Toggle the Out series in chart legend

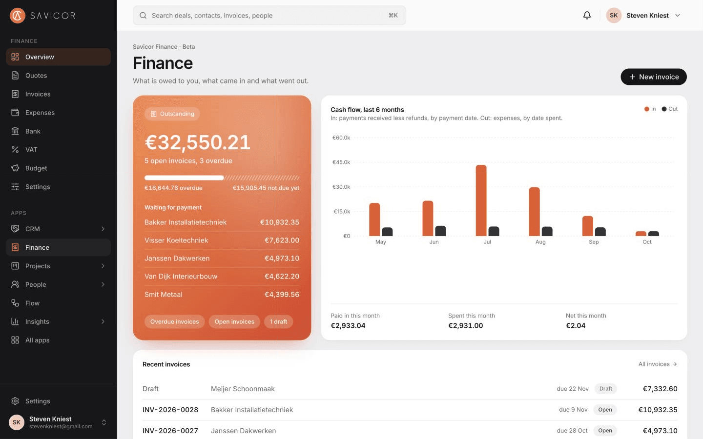(669, 109)
